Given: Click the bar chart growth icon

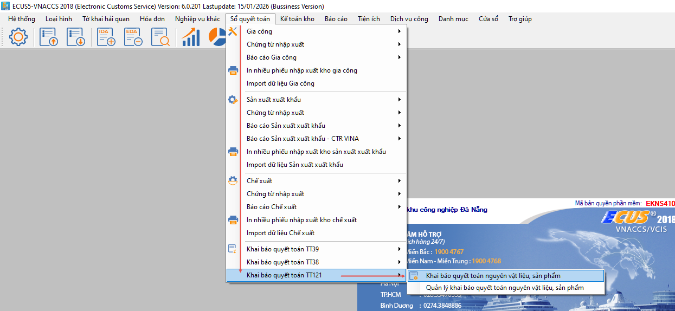Looking at the screenshot, I should [191, 37].
